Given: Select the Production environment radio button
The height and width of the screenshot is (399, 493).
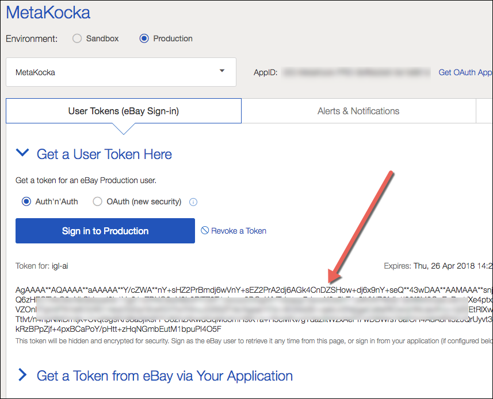Looking at the screenshot, I should (x=144, y=38).
